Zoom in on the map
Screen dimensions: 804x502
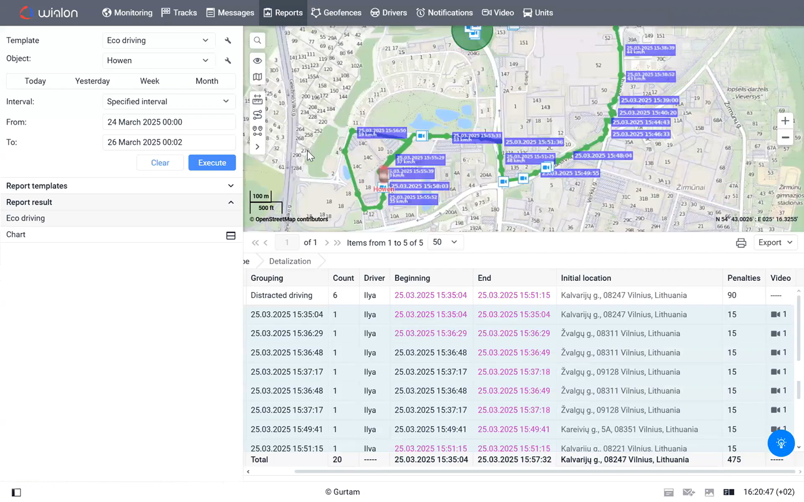(785, 120)
